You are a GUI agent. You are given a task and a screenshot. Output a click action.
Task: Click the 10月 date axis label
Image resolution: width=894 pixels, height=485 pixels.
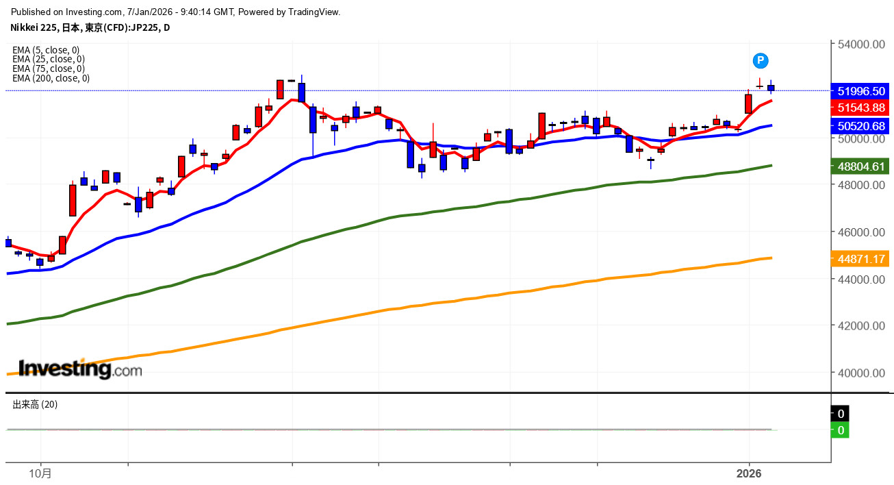click(42, 473)
